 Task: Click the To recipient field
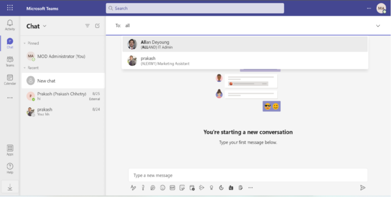[248, 26]
